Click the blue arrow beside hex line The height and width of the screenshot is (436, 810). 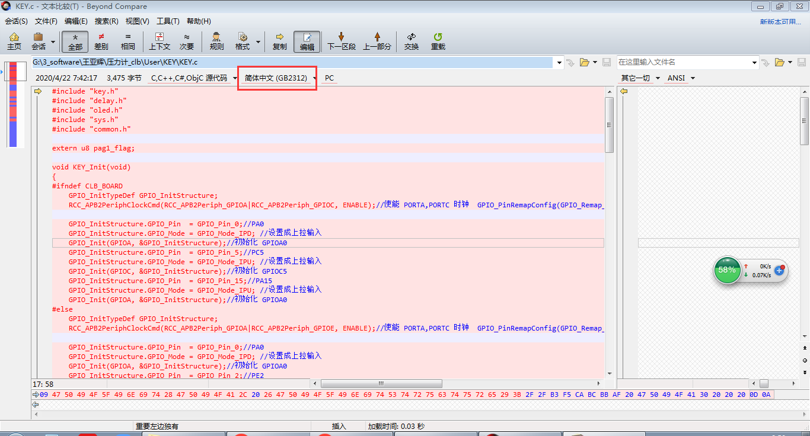tap(35, 395)
